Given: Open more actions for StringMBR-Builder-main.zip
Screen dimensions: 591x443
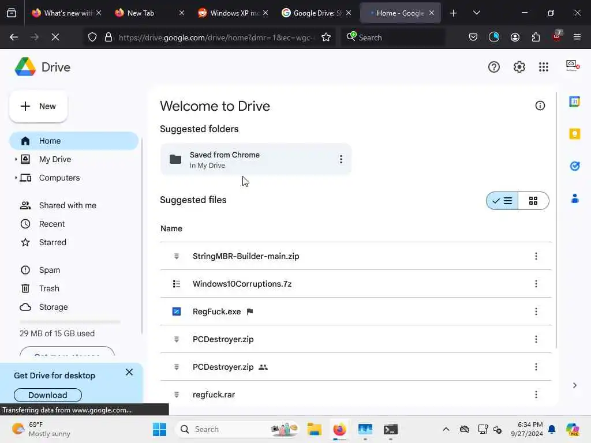Looking at the screenshot, I should tap(536, 256).
